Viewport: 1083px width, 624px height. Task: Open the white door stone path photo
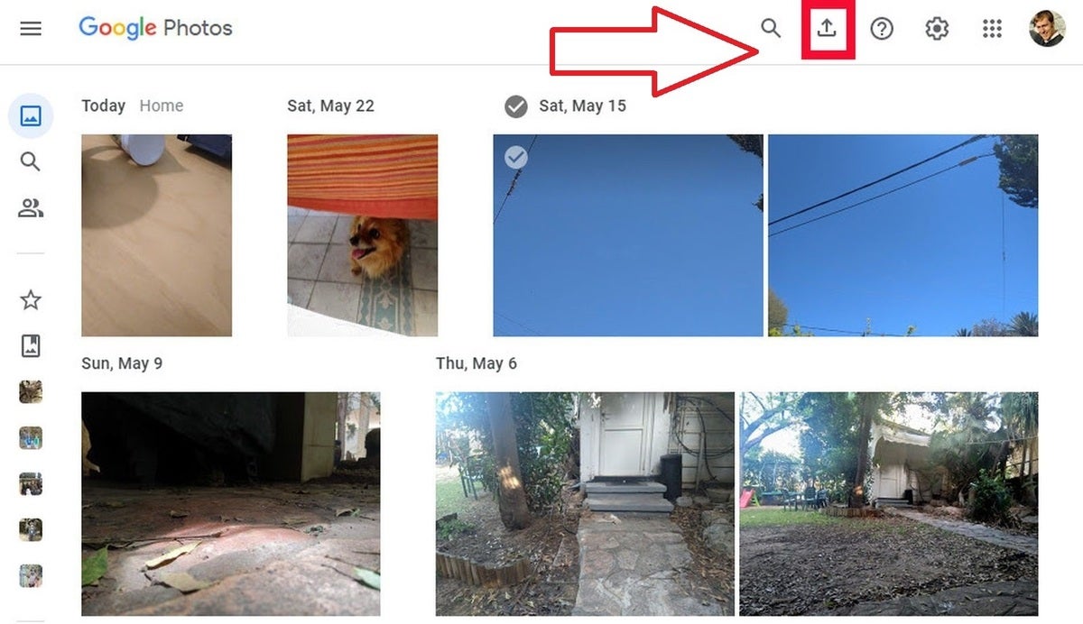[585, 504]
